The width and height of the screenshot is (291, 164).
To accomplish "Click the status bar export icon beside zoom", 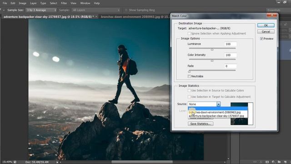I will pos(15,162).
